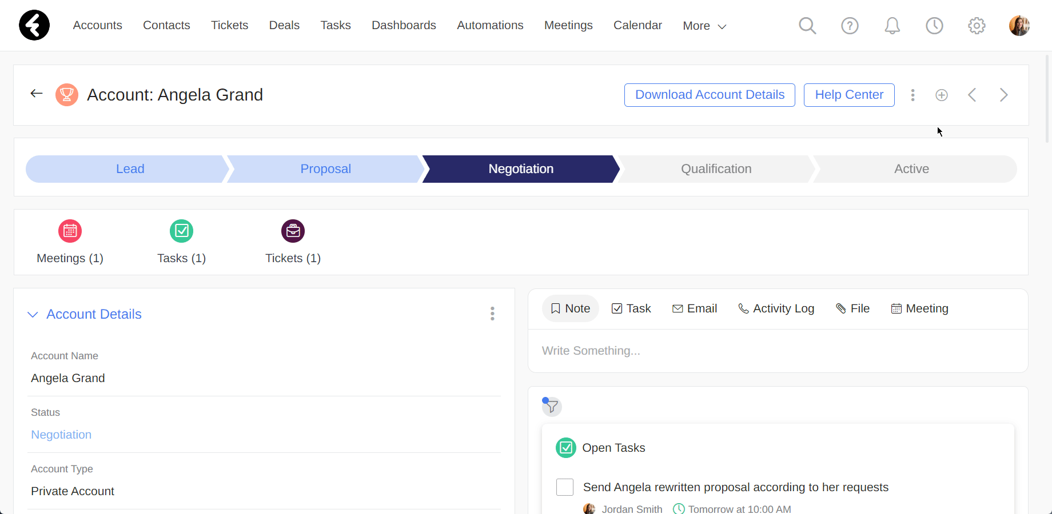1052x514 pixels.
Task: Open the Accounts menu item
Action: click(x=98, y=25)
